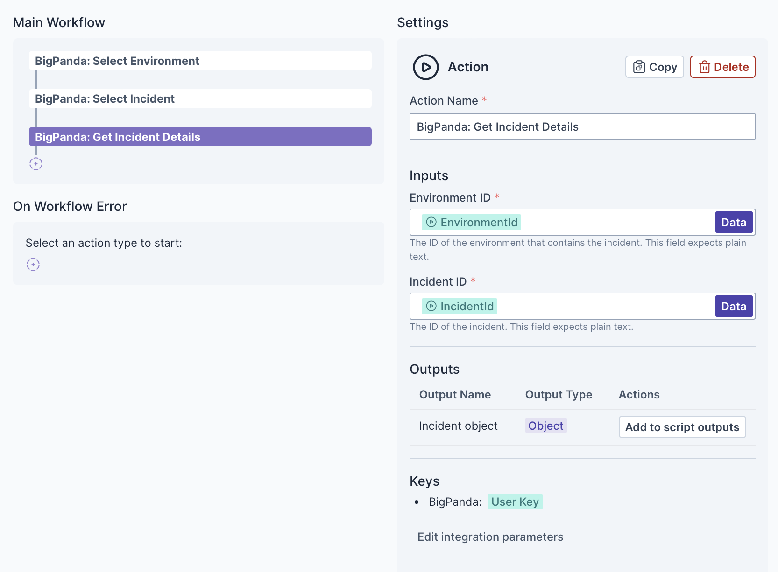Click the Incident ID input field
Screen dimensions: 778x572
pos(602,306)
